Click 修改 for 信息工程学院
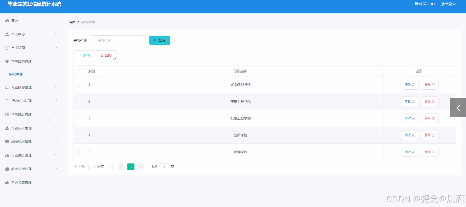This screenshot has height=207, width=466. click(x=410, y=102)
